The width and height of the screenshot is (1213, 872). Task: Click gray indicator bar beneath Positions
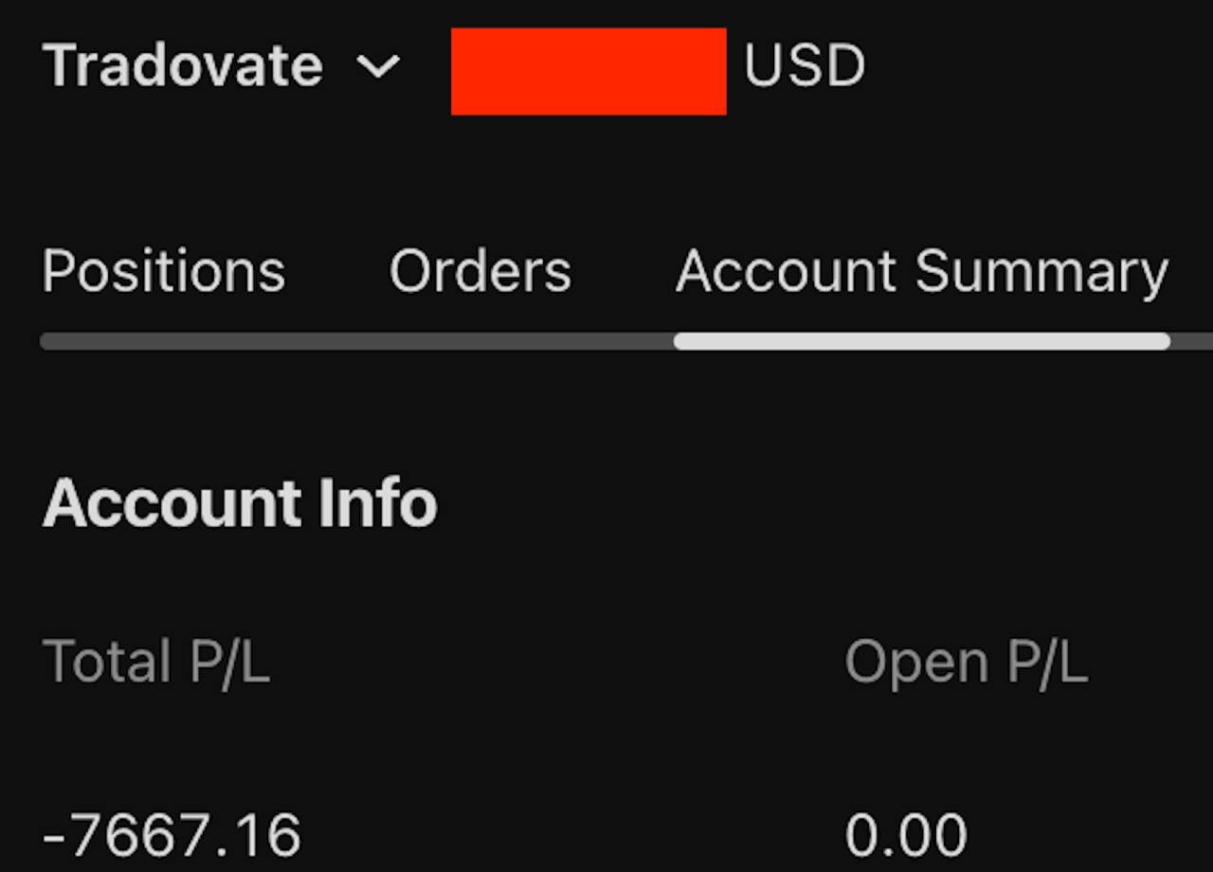coord(164,341)
